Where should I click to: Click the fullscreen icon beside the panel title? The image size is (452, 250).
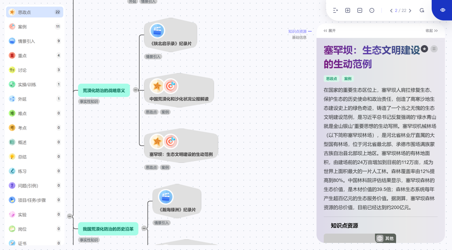pyautogui.click(x=434, y=49)
